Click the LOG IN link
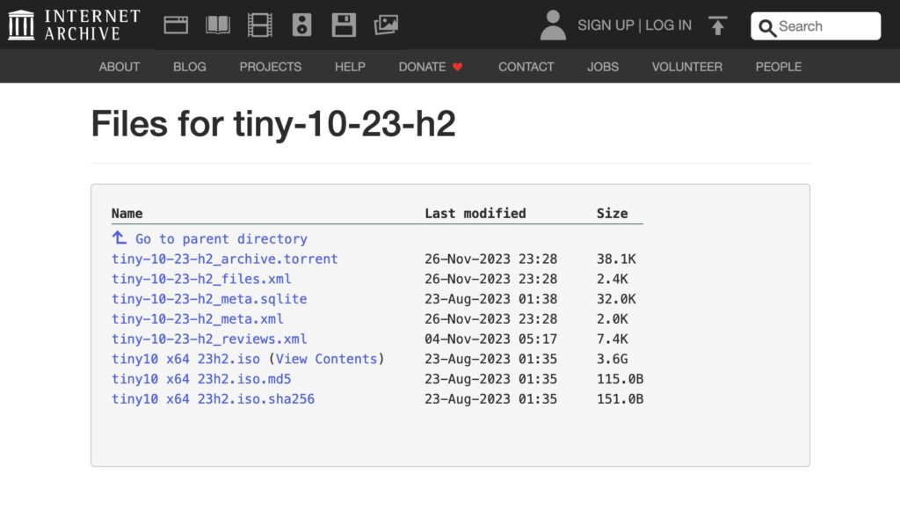 click(x=668, y=26)
